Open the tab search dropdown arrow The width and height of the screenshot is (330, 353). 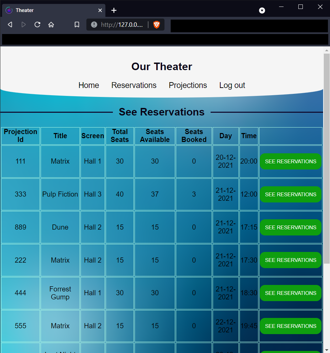tap(262, 10)
